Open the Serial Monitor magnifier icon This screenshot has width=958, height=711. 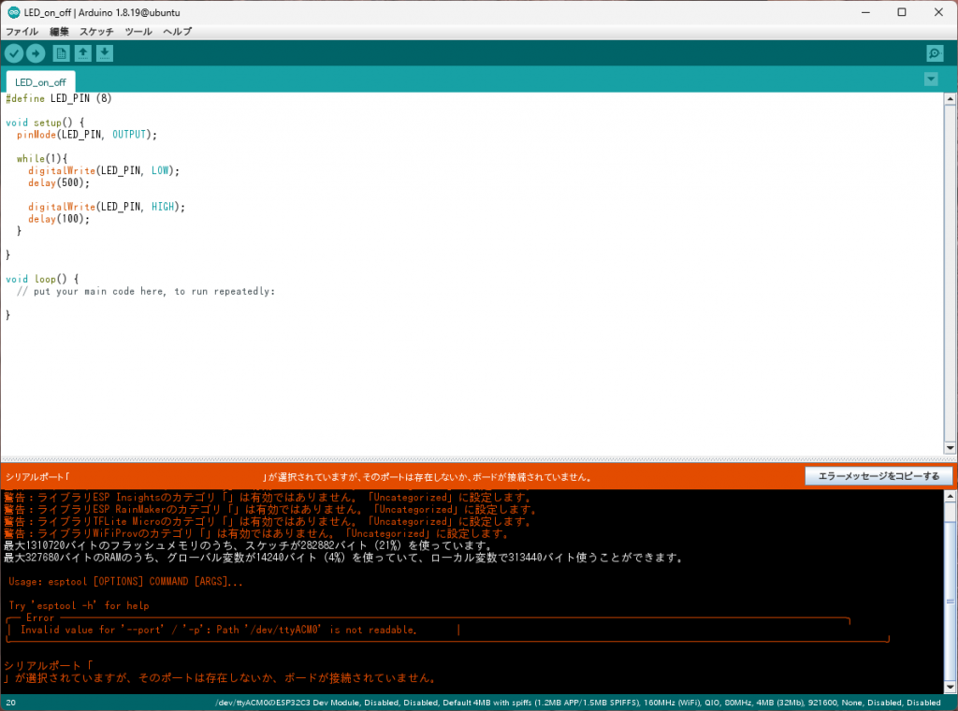point(934,53)
